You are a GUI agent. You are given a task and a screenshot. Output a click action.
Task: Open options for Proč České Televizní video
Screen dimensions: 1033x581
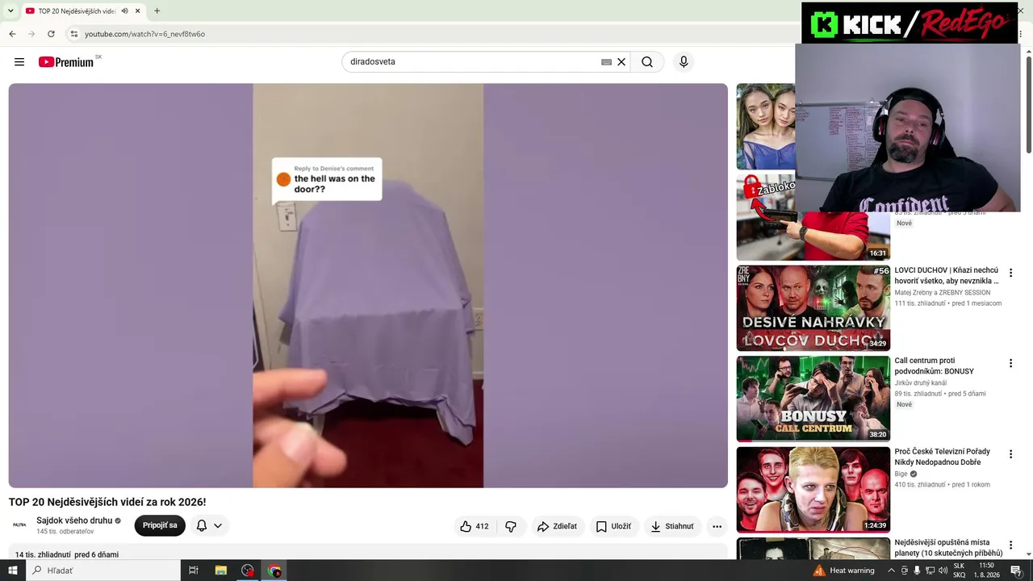1010,454
